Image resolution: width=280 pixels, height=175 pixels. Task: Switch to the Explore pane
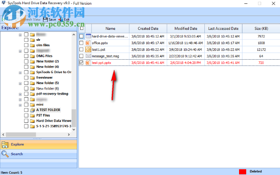tap(39, 144)
